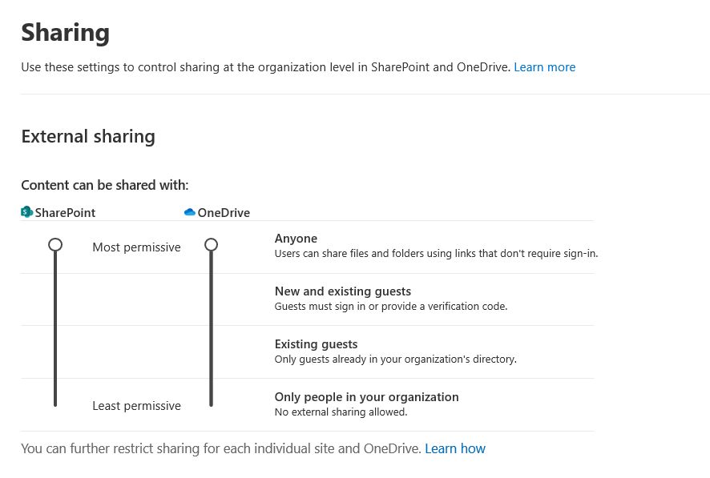This screenshot has height=478, width=710.
Task: Select the Existing guests option label
Action: [x=316, y=344]
